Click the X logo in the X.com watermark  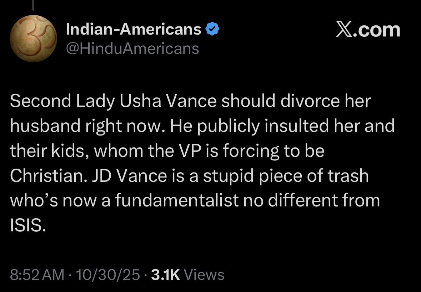pyautogui.click(x=344, y=30)
